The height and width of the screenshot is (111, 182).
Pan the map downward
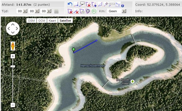(13, 33)
